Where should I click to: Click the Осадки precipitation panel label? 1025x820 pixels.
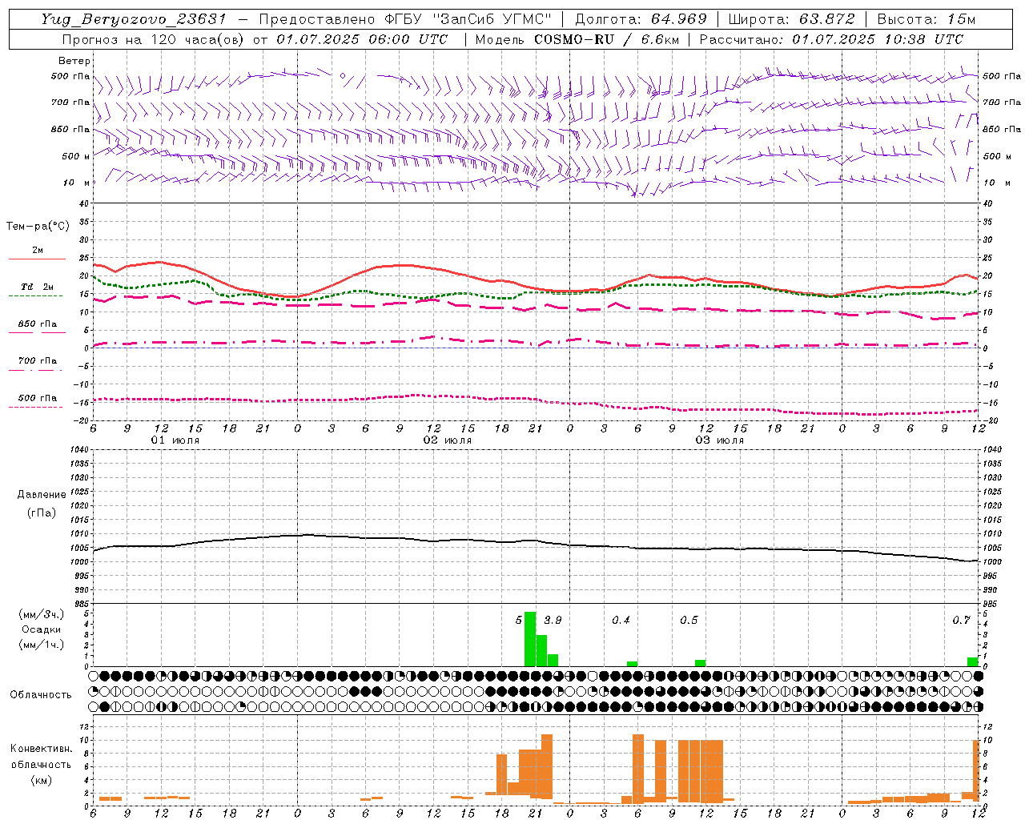(x=41, y=629)
